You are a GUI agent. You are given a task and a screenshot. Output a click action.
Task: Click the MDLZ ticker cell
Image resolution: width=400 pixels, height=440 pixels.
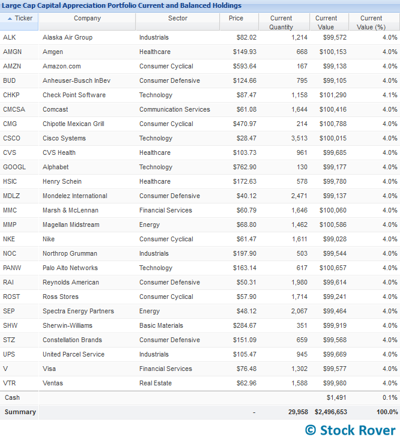click(x=11, y=196)
